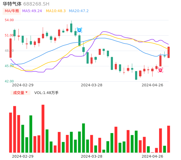Toggle the MA10 yellow line legend
Viewport: 181px width, 160px height.
(56, 11)
